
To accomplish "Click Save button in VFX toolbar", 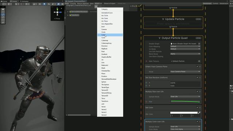I will (x=92, y=3).
